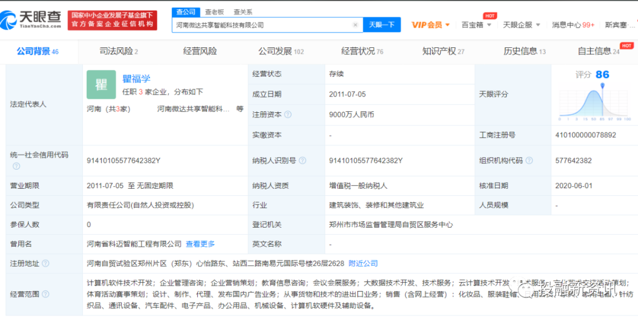Click the HOT badge above 百宝箱
This screenshot has width=638, height=317.
pos(490,16)
